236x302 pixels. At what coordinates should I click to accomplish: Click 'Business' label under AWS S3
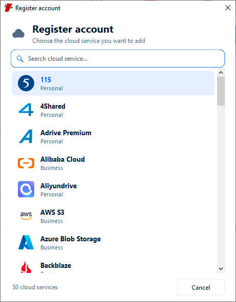(x=52, y=221)
